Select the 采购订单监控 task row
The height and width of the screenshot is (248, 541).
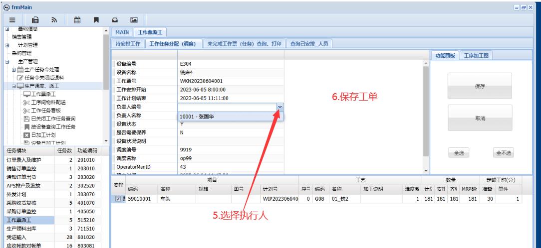[53, 211]
